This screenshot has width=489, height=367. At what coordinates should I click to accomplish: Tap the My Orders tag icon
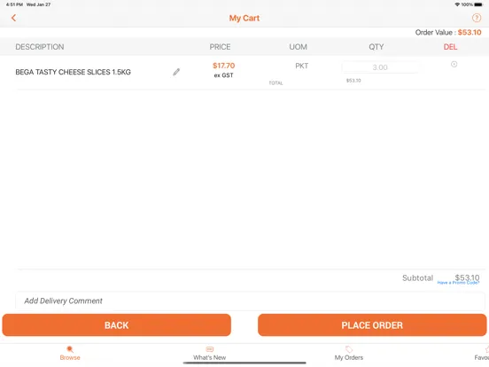[x=349, y=349]
